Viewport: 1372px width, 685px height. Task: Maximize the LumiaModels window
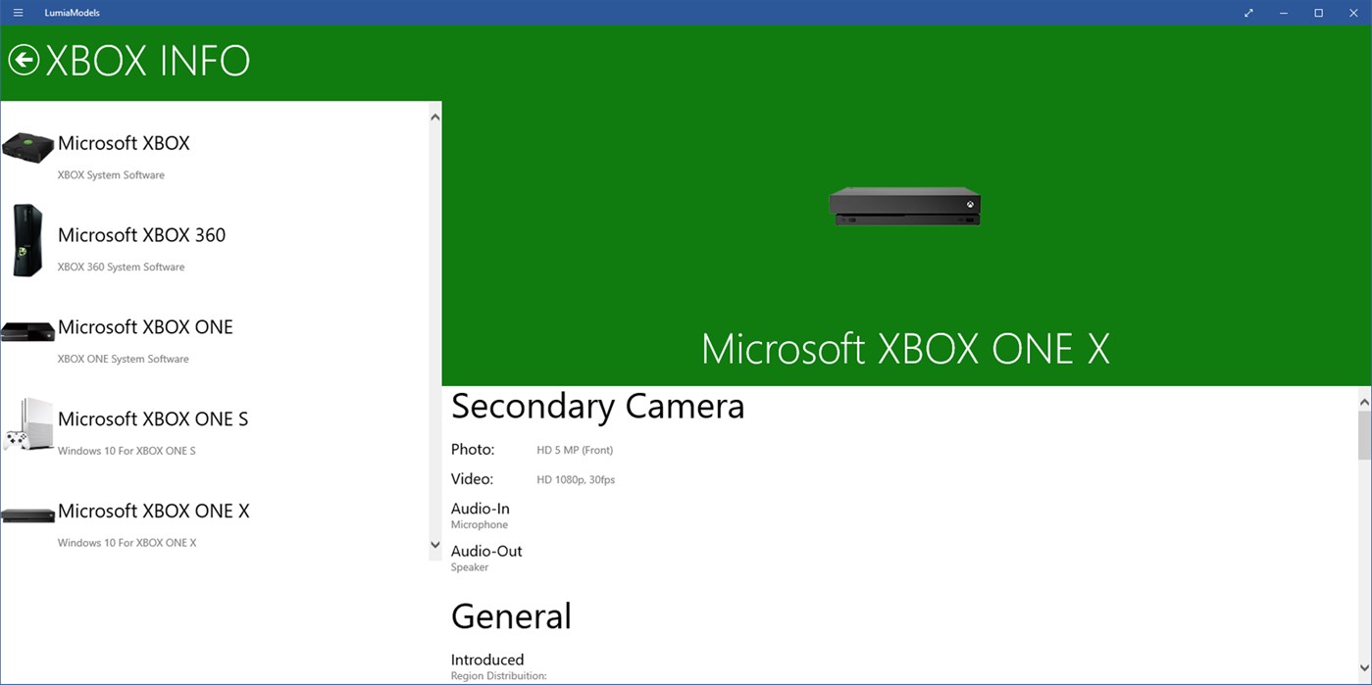click(1319, 13)
